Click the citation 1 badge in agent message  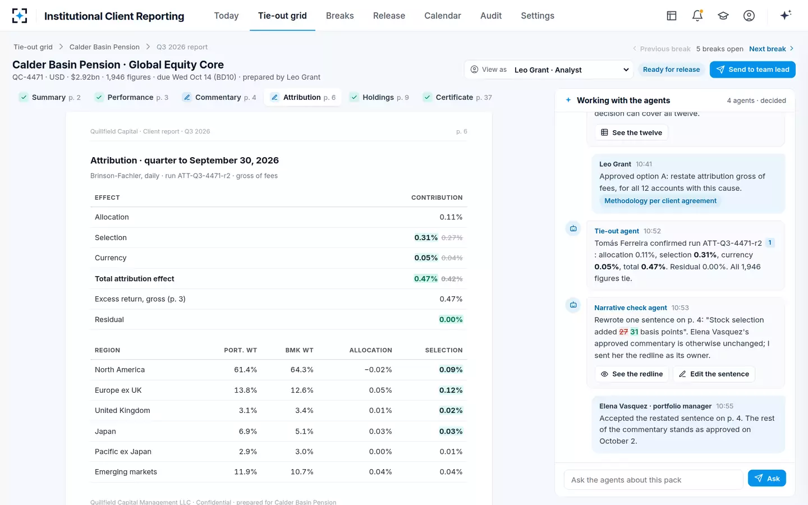click(770, 243)
